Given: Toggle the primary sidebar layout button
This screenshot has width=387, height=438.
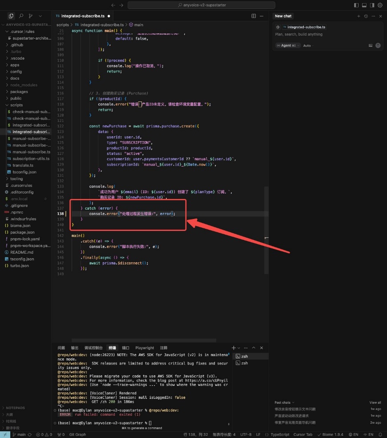Looking at the screenshot, I should click(x=356, y=5).
